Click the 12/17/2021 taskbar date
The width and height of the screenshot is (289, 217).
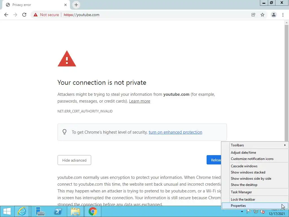277,214
